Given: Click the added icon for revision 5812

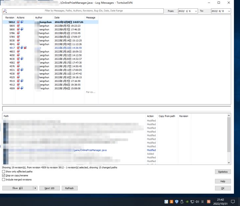Looking at the screenshot, I should [22, 22].
